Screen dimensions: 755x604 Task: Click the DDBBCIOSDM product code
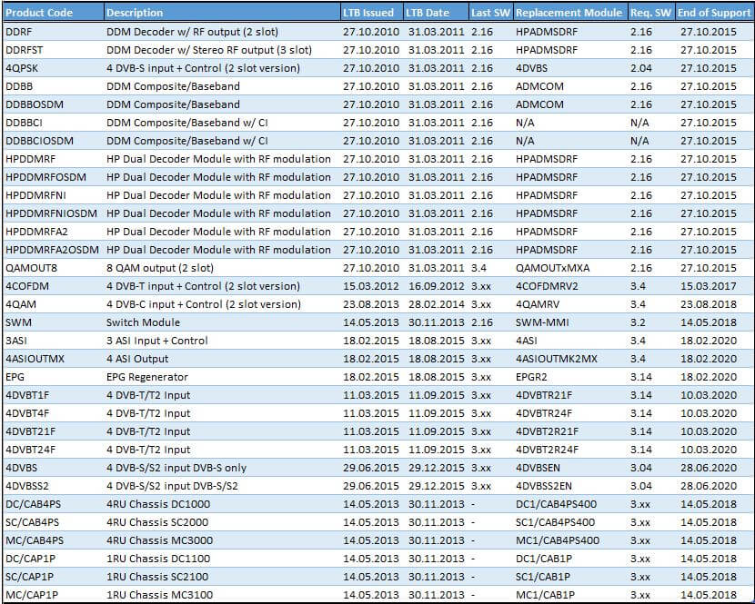click(39, 141)
